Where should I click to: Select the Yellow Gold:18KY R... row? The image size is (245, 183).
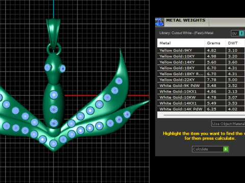coord(201,74)
